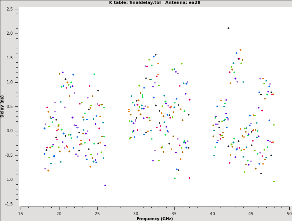The height and width of the screenshot is (221, 292).
Task: Click the green point near -1.04 ns at 48 GHz
Action: tap(274, 181)
